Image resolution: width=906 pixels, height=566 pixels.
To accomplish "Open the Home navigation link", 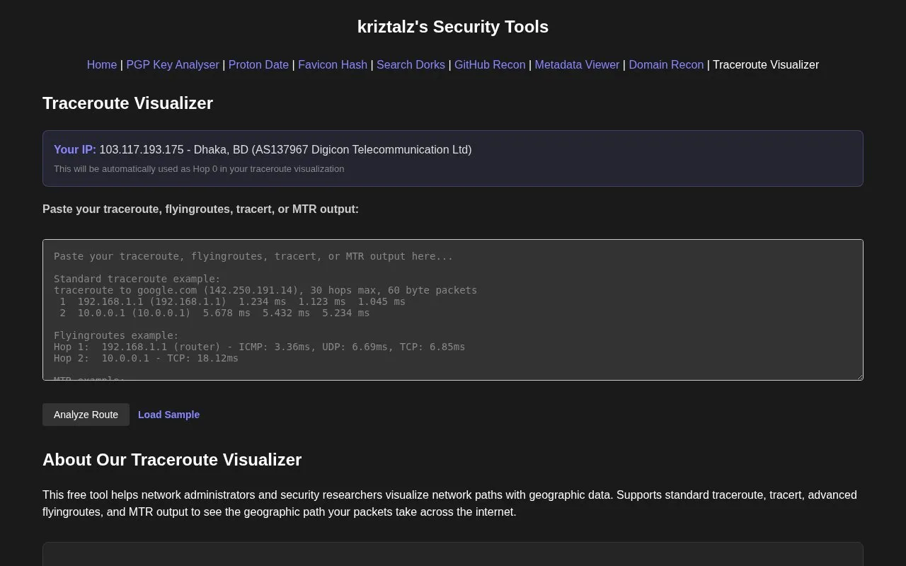I will [102, 64].
